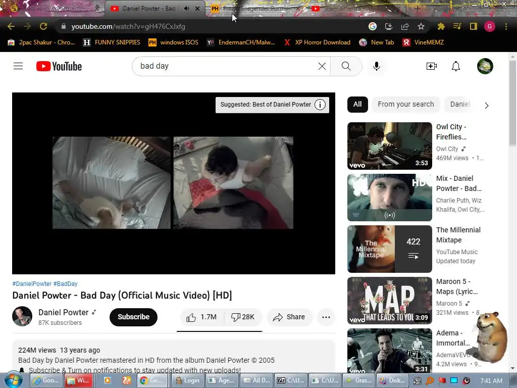Click the video player to pause

(174, 183)
